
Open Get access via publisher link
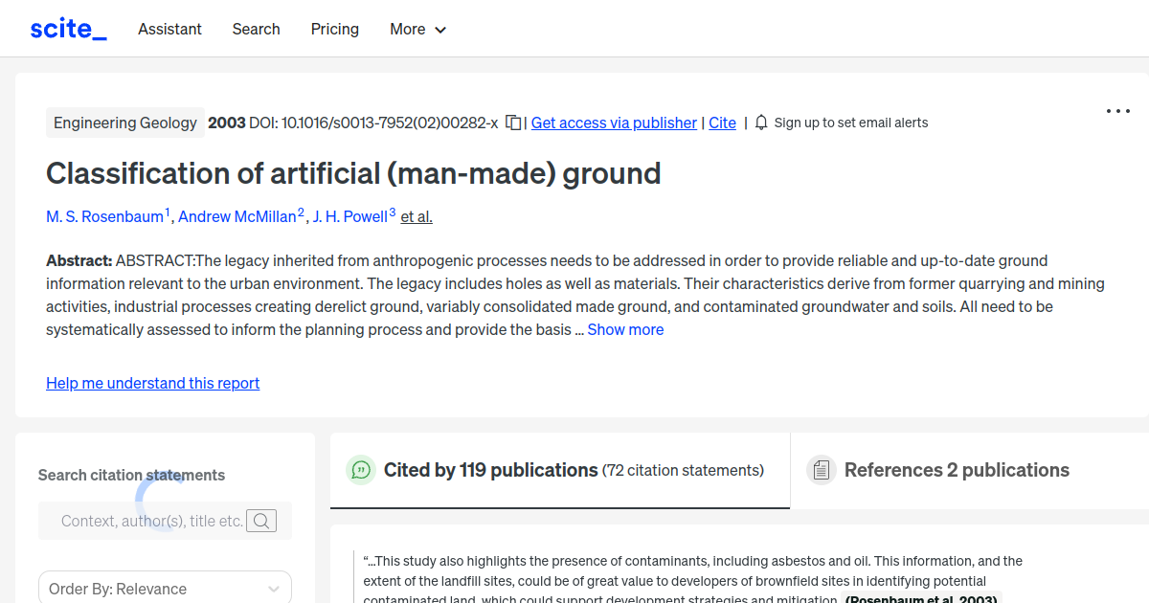pos(613,123)
